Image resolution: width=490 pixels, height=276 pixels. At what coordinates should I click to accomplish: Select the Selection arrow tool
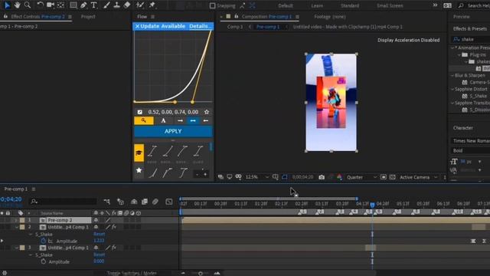click(x=7, y=5)
